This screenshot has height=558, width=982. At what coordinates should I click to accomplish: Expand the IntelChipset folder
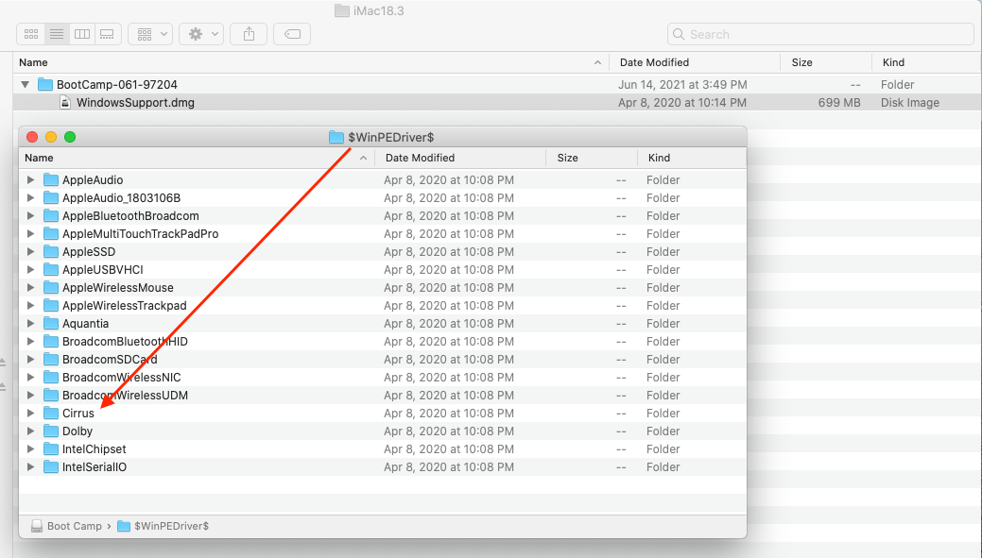(30, 449)
